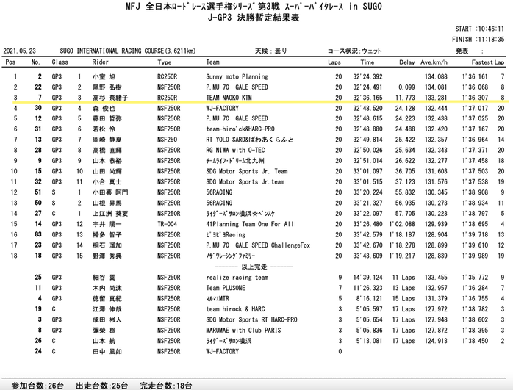Click '出走台数:25台' in footer

tap(101, 386)
